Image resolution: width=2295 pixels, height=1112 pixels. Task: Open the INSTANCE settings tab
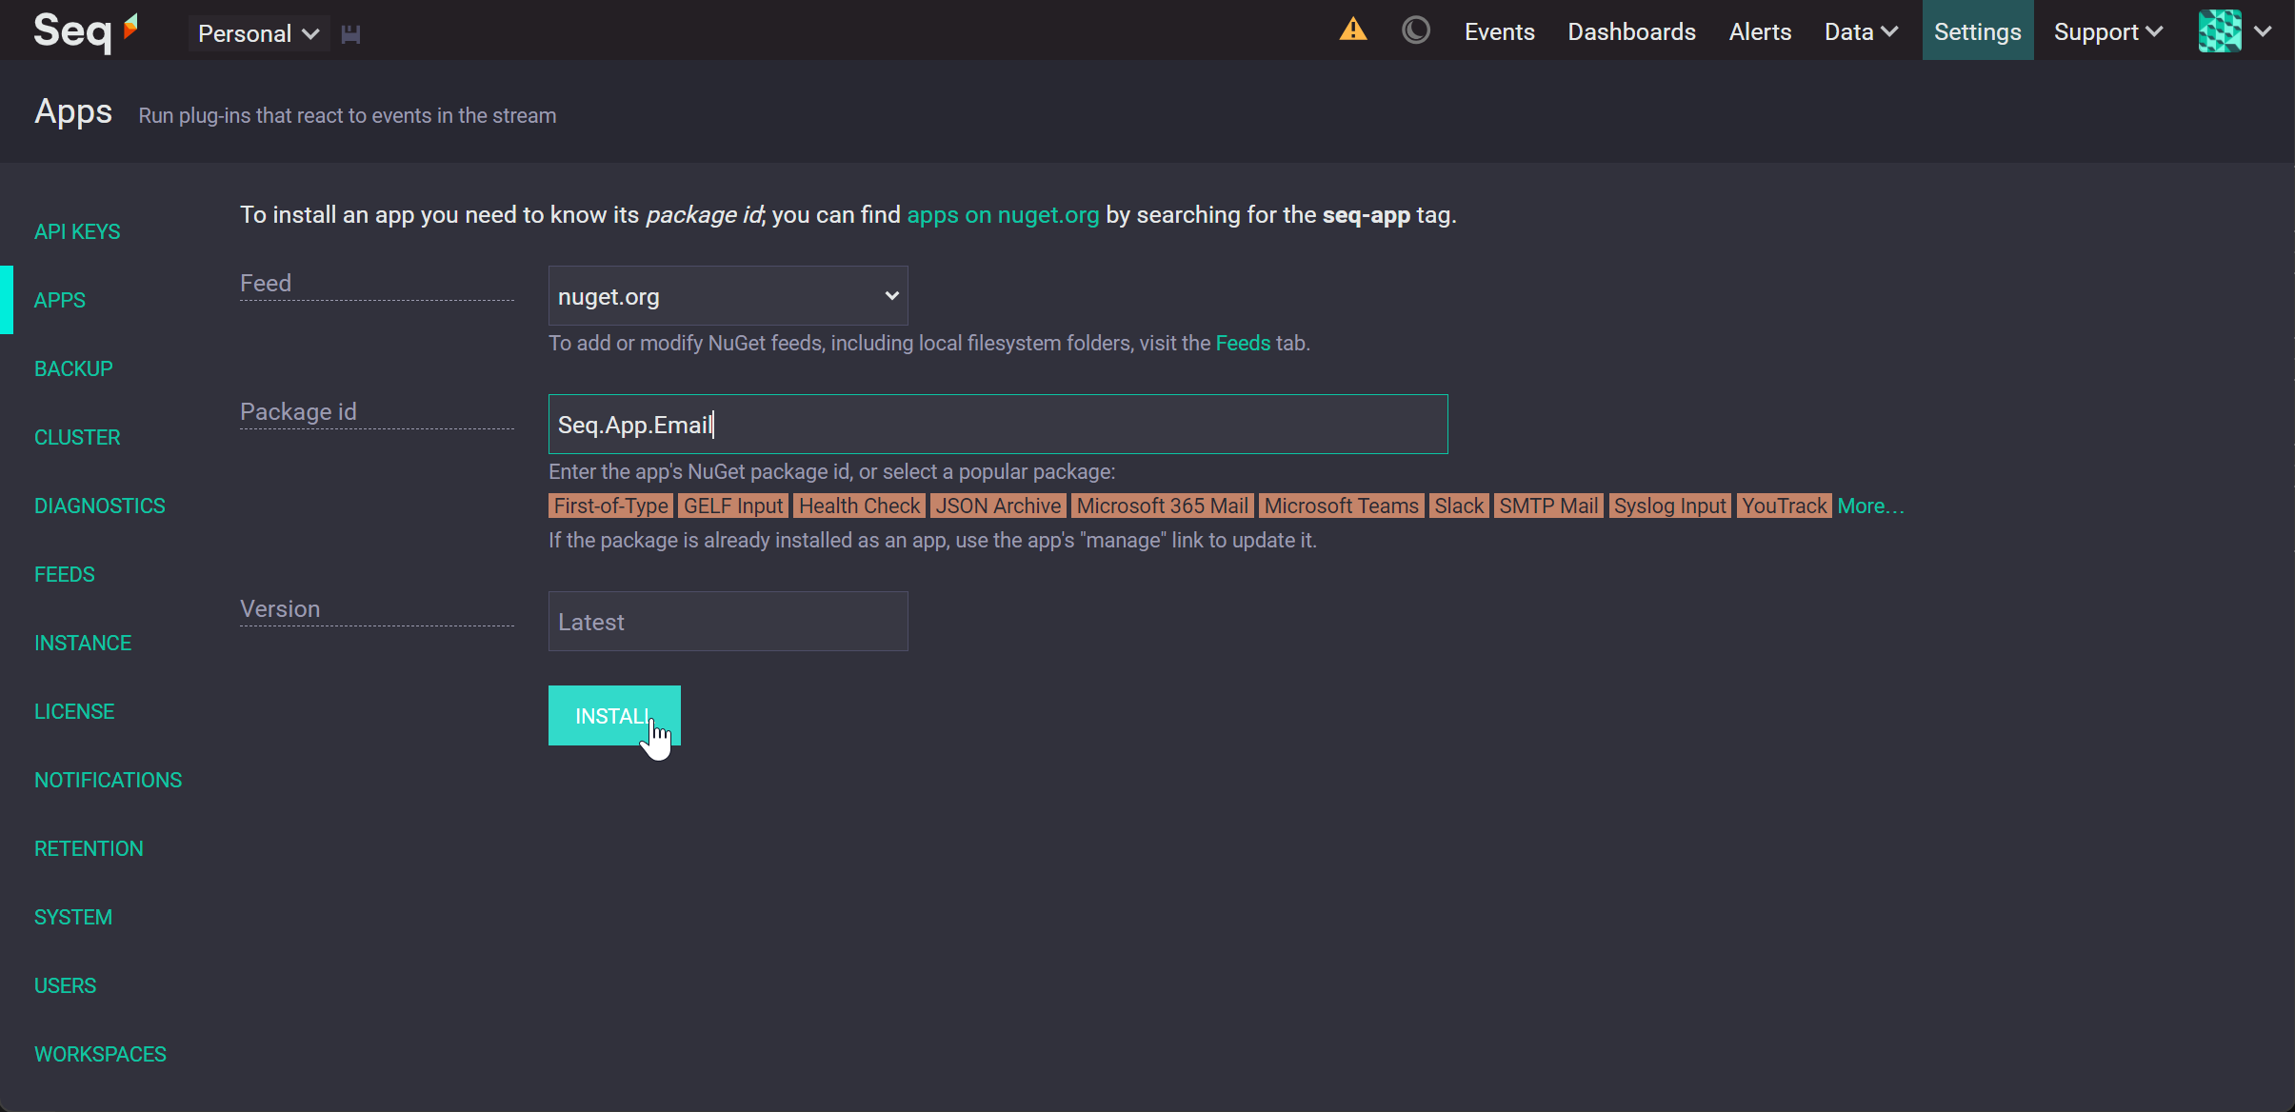tap(83, 643)
